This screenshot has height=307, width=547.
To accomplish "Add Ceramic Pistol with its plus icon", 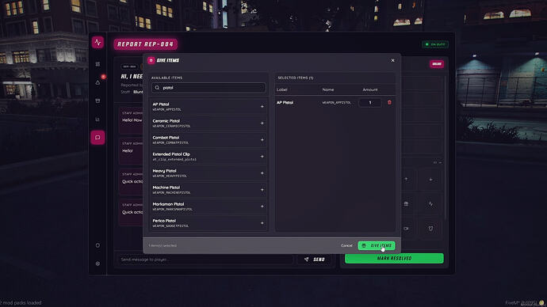I will 262,123.
